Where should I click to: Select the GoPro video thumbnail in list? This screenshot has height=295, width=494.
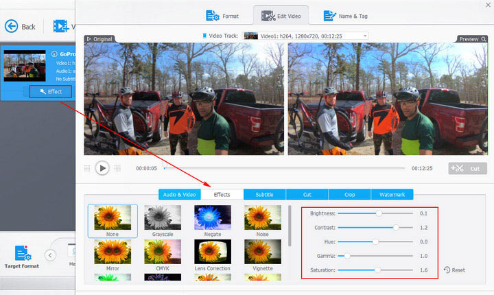pos(25,66)
